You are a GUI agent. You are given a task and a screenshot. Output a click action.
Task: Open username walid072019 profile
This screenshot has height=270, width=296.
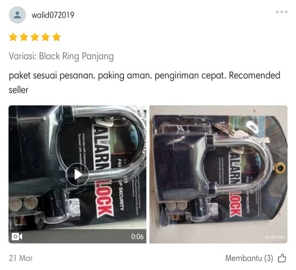(x=53, y=15)
